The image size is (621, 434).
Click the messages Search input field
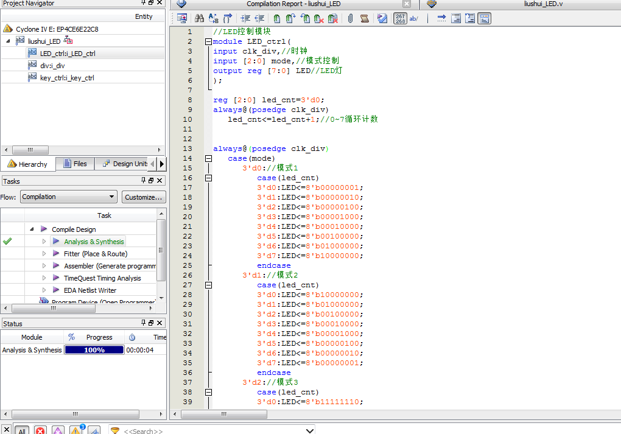[213, 430]
